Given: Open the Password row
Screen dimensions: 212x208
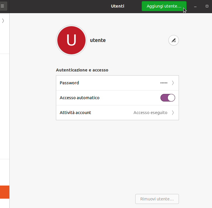Looking at the screenshot, I should [117, 83].
